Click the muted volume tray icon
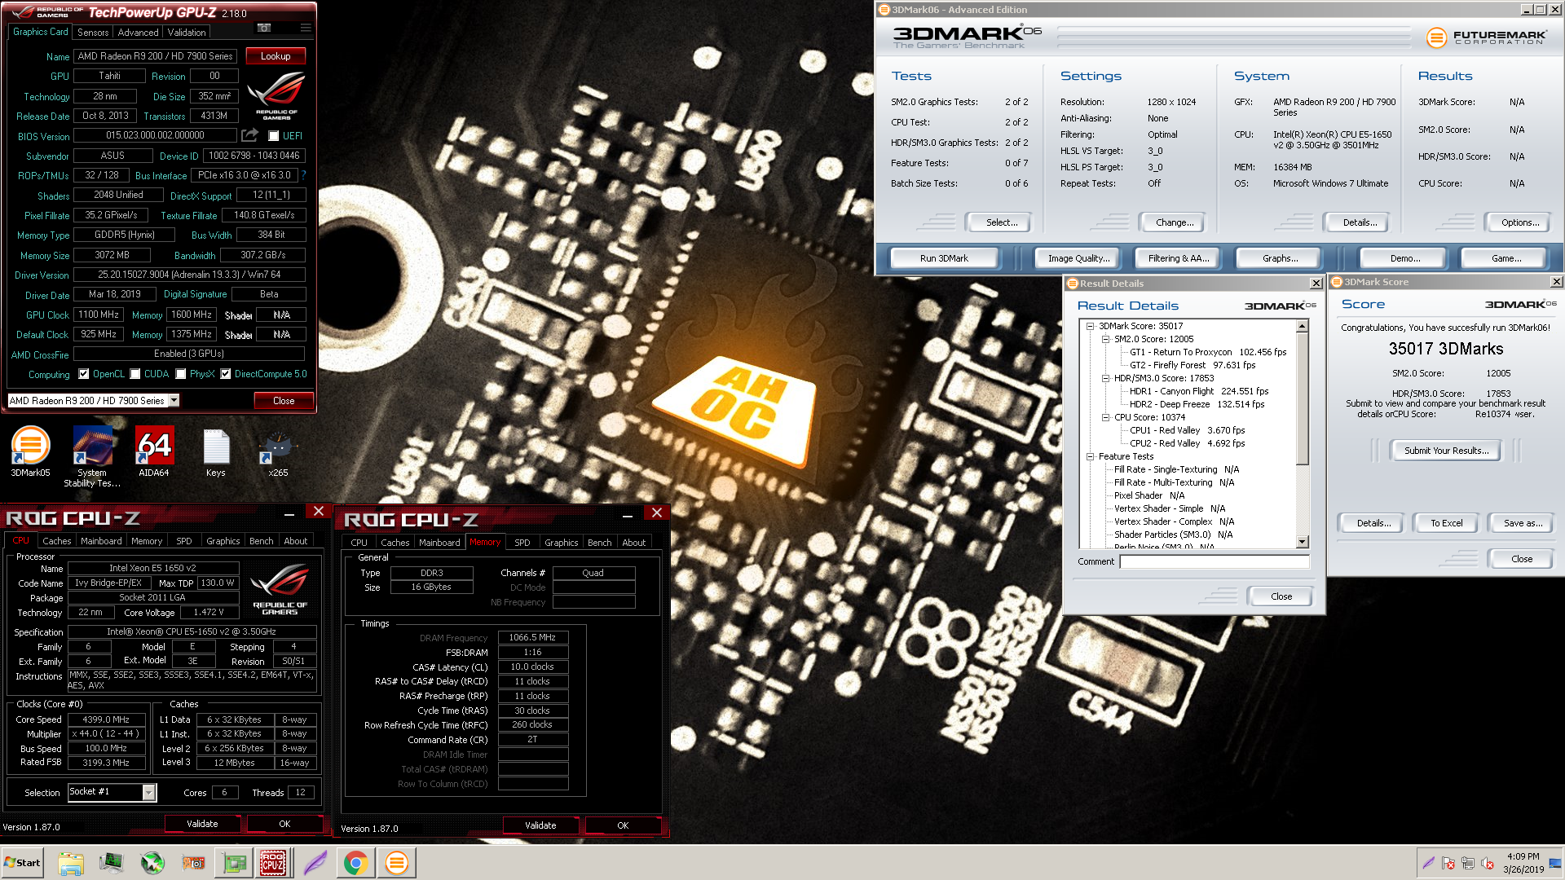The height and width of the screenshot is (880, 1565). tap(1488, 863)
